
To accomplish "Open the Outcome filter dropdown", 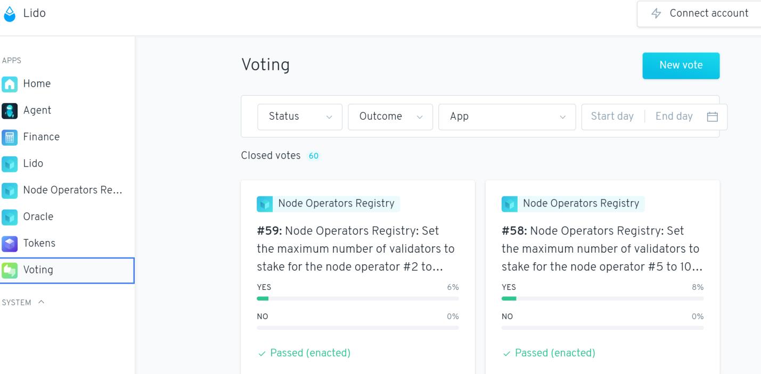I will 390,117.
